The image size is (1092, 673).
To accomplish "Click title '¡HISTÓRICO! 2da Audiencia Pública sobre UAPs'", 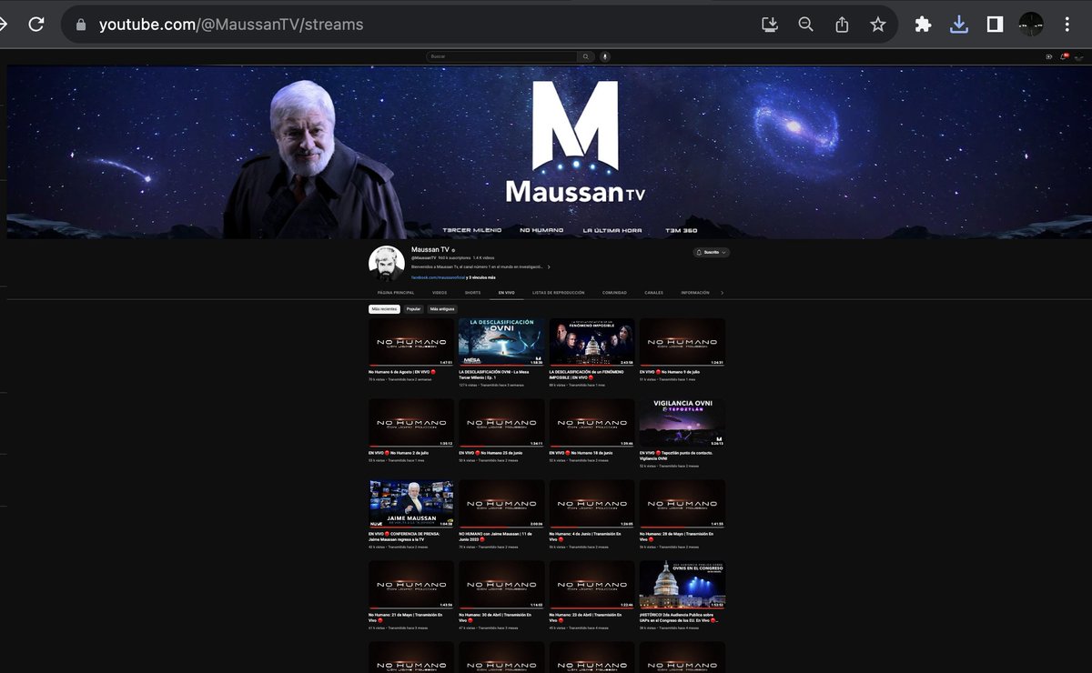I will 679,619.
